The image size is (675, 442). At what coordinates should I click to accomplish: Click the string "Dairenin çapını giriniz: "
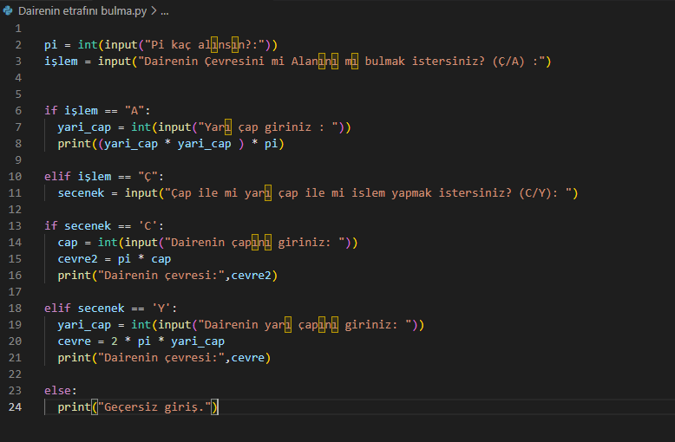(254, 243)
